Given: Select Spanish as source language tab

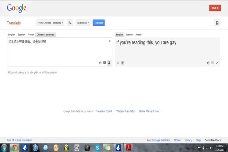Looking at the screenshot, I should tap(21, 35).
